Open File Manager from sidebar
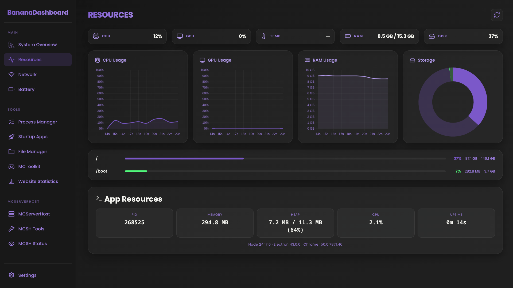Screen dimensions: 513x288 38,151
